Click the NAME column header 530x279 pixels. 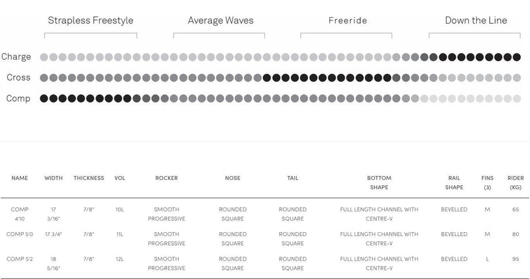pos(20,178)
